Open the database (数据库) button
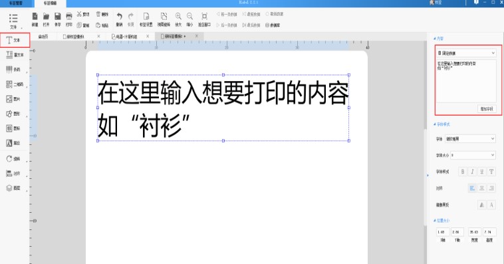 (273, 25)
